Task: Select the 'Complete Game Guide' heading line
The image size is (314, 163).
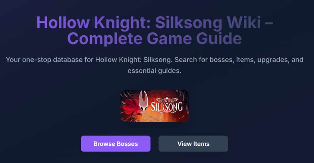Action: point(154,38)
